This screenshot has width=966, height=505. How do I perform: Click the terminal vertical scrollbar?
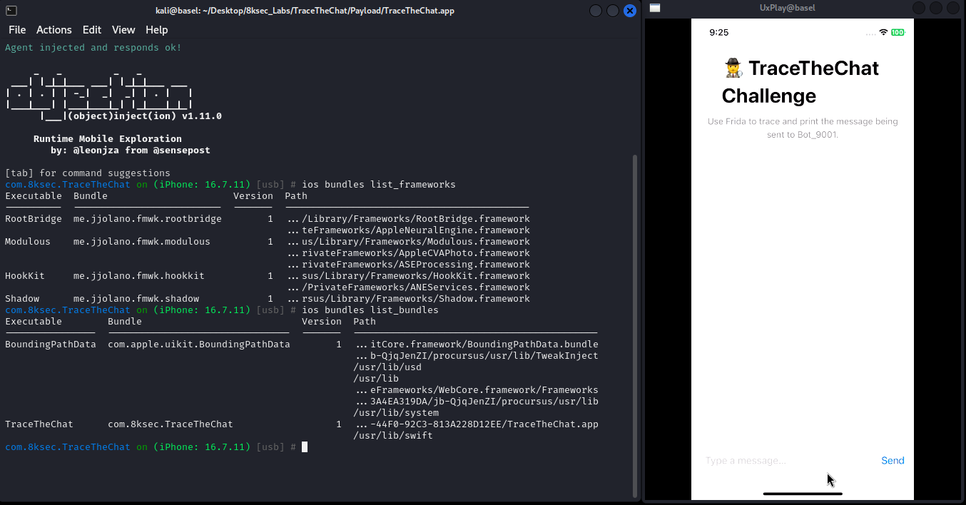636,325
